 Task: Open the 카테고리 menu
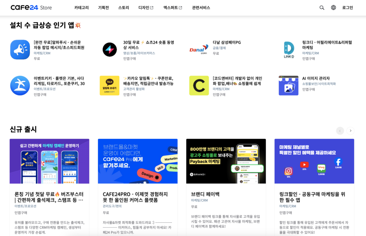pyautogui.click(x=81, y=8)
